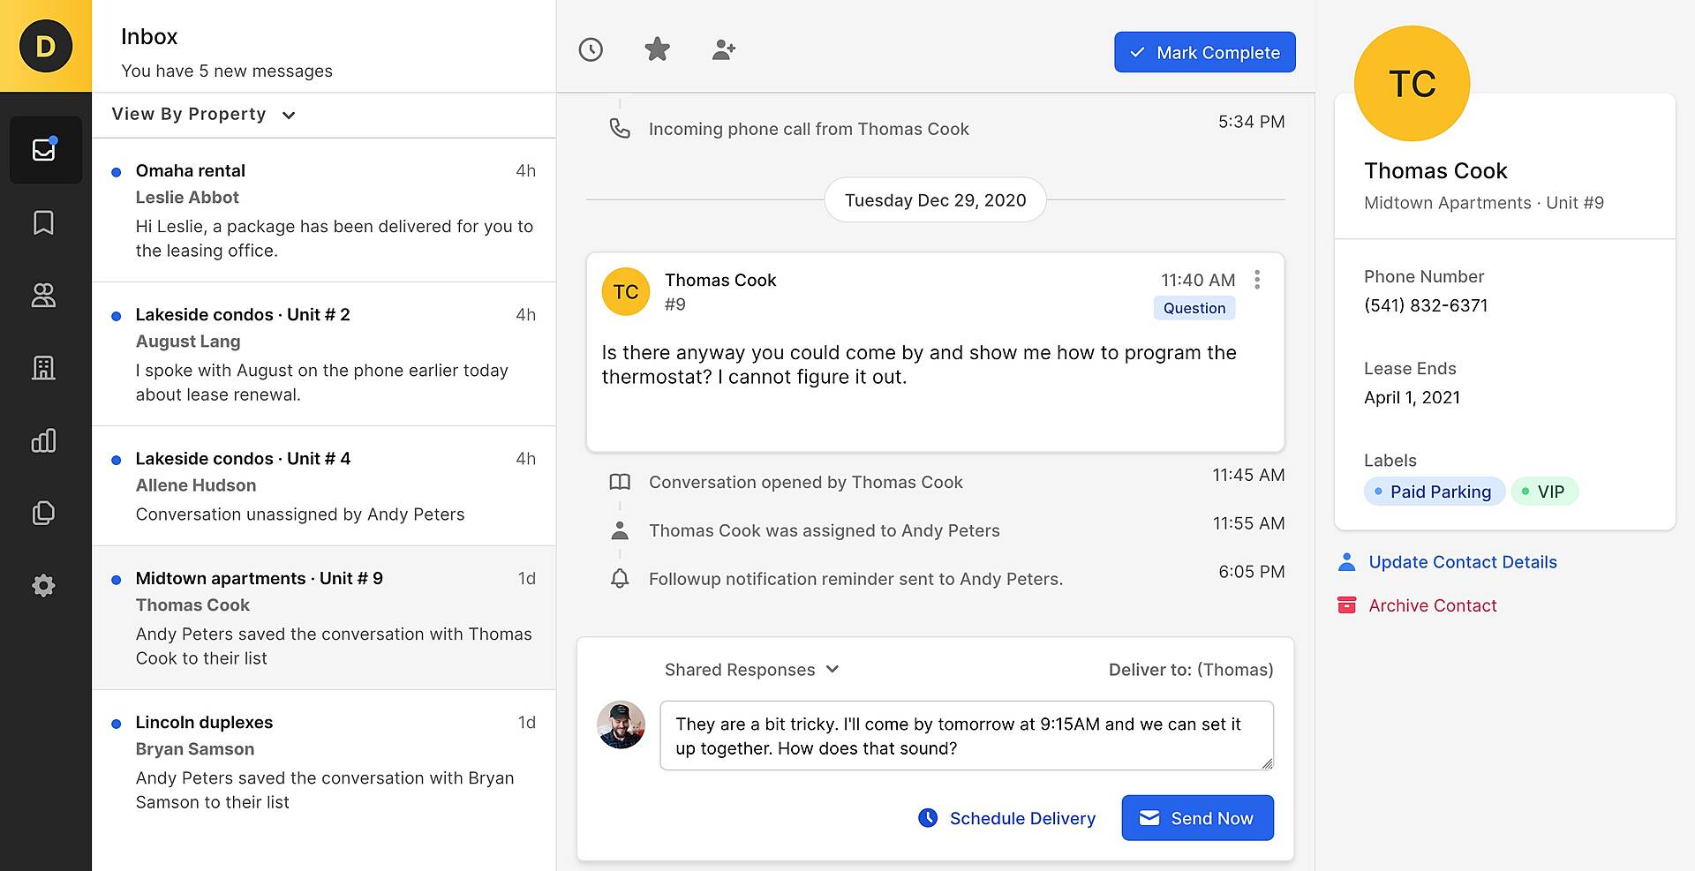
Task: Open the properties building sidebar icon
Action: (x=43, y=367)
